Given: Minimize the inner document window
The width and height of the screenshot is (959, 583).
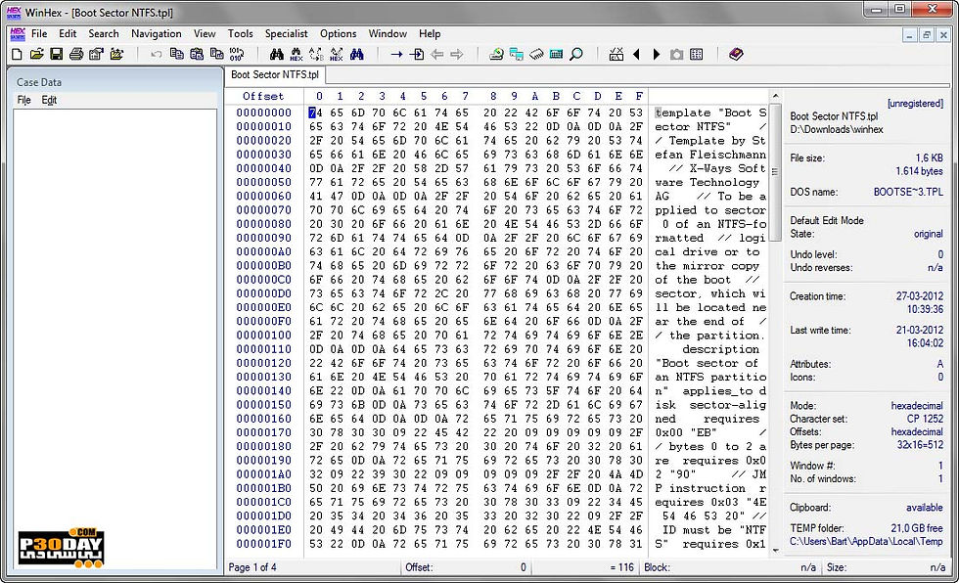Looking at the screenshot, I should coord(910,35).
